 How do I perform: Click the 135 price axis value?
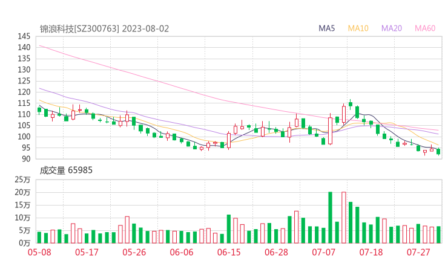coord(24,59)
